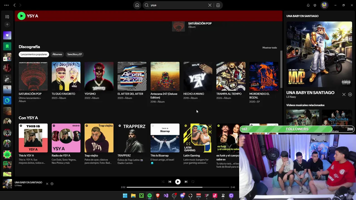Open TRAMPA AL TIEMPO album
Viewport: 356px width, 200px height.
click(x=231, y=76)
